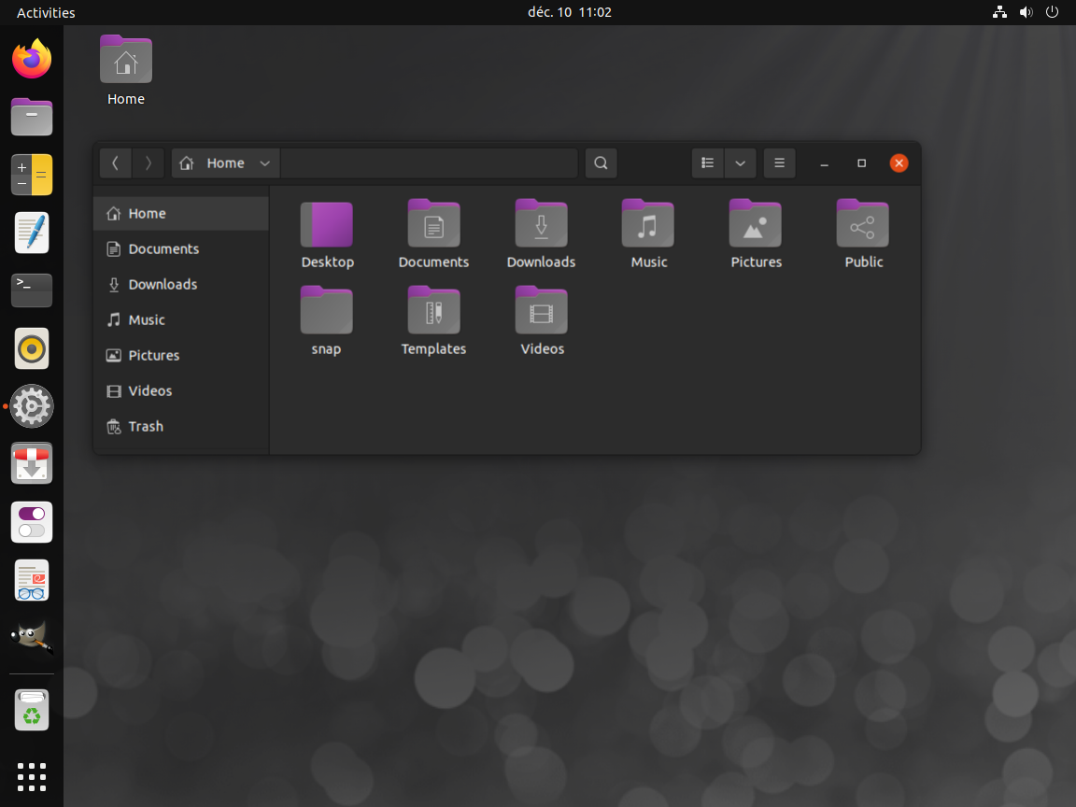
Task: Open the clock and calendar menu
Action: point(570,12)
